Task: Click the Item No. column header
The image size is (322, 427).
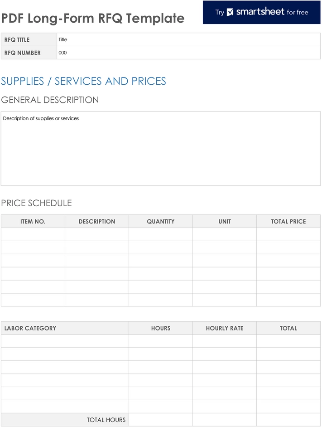Action: [x=33, y=221]
